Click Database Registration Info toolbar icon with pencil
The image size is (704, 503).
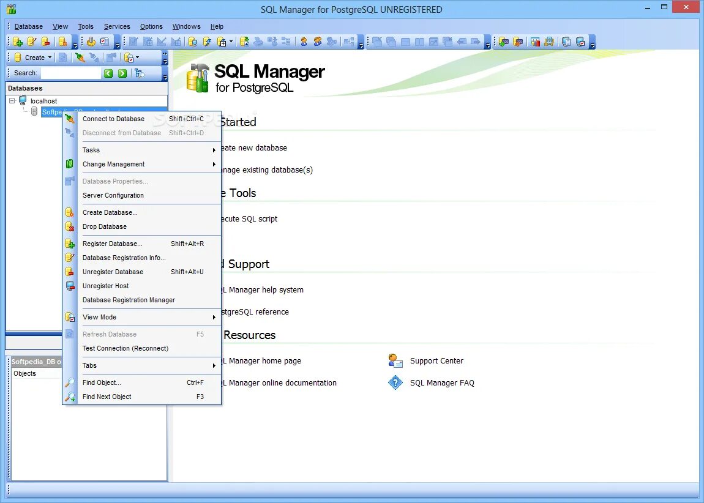click(32, 42)
